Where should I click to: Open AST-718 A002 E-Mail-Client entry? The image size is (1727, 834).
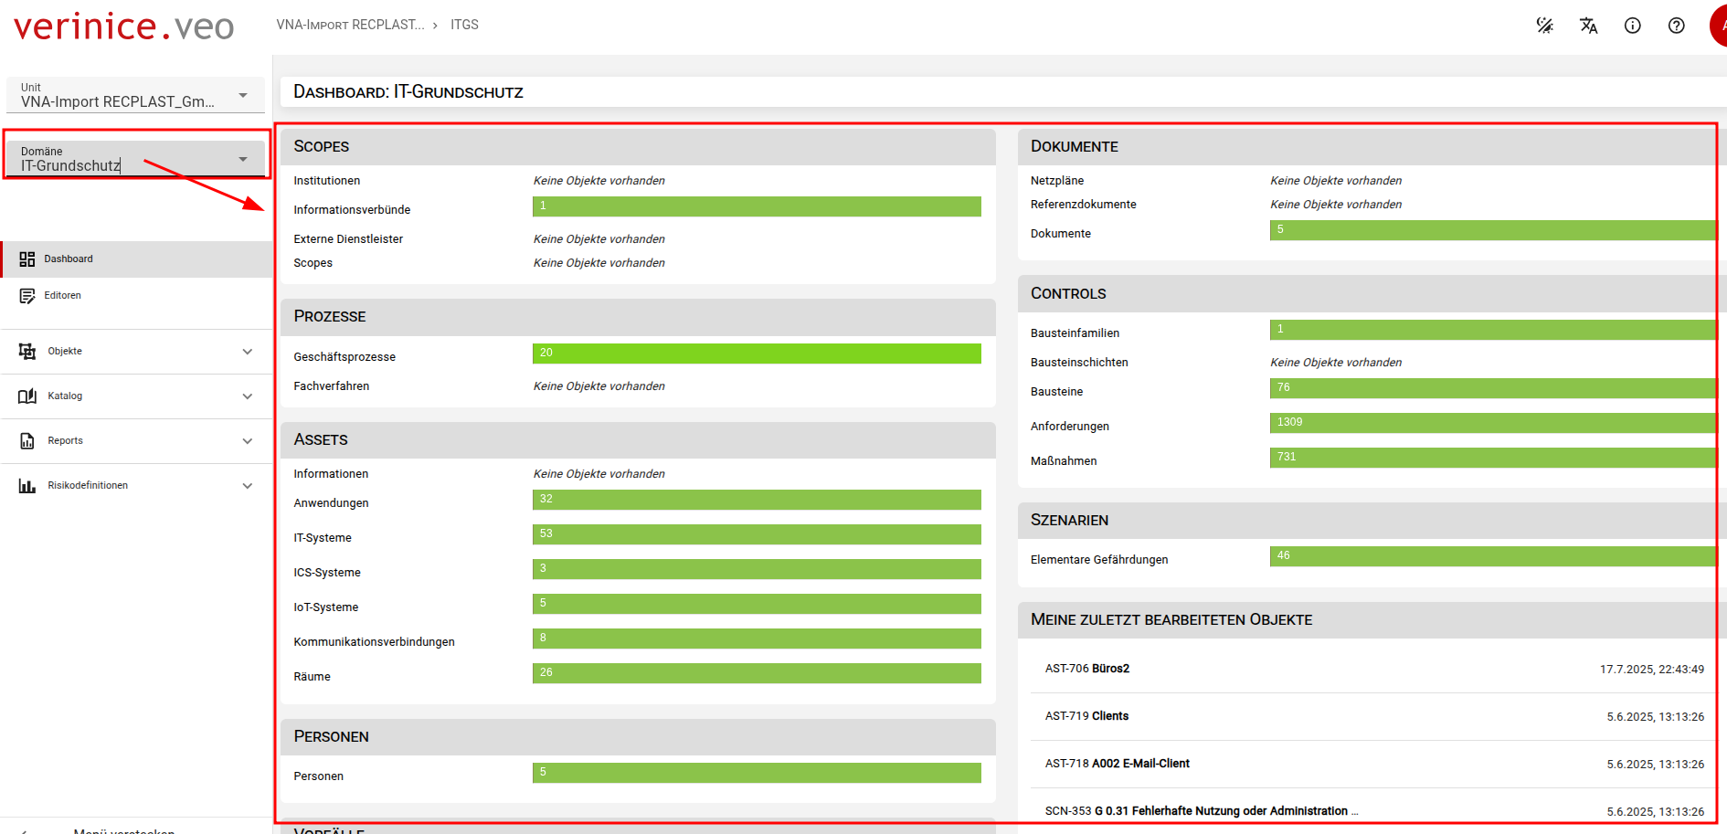coord(1117,764)
